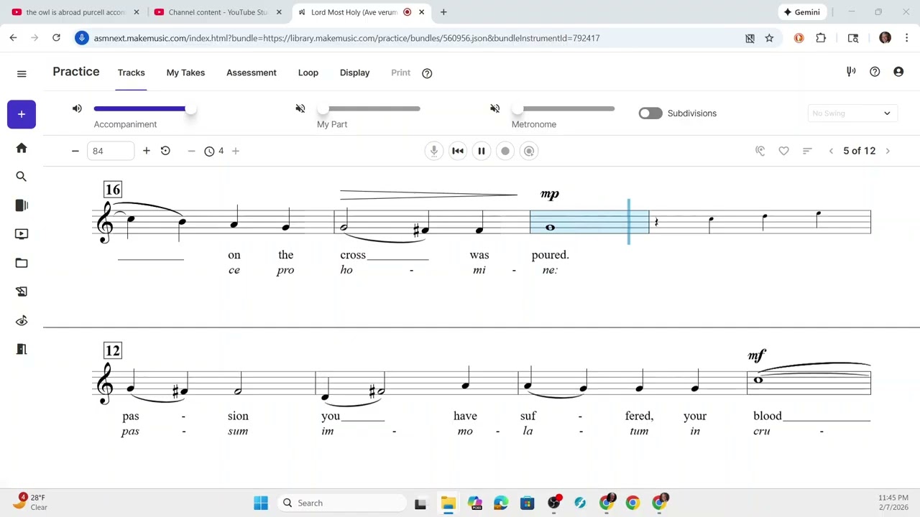This screenshot has width=920, height=517.
Task: Open the folder icon in the sidebar
Action: (x=22, y=263)
